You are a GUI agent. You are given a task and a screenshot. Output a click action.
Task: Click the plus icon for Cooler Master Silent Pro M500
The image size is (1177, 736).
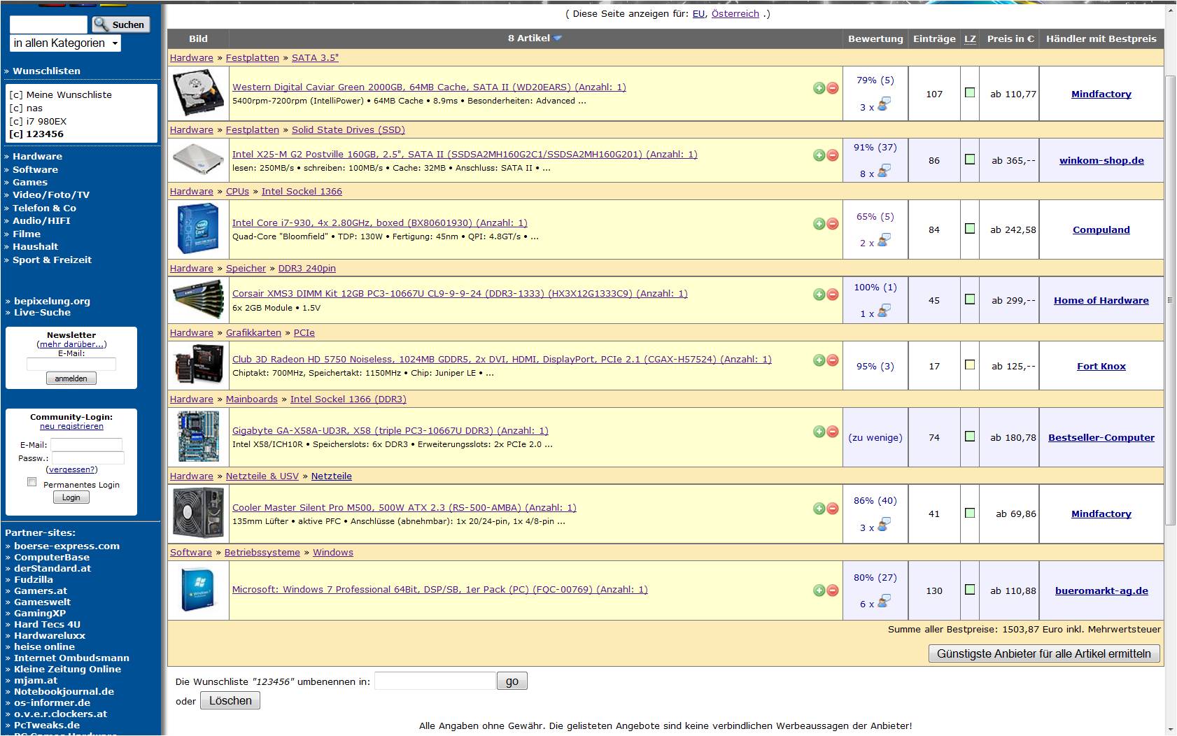click(x=819, y=509)
